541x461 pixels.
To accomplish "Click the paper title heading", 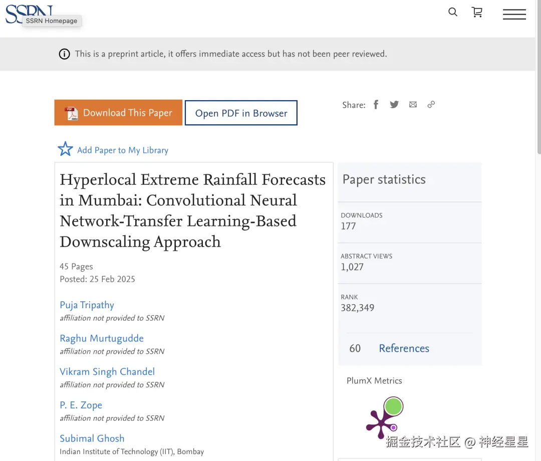I will pos(192,210).
